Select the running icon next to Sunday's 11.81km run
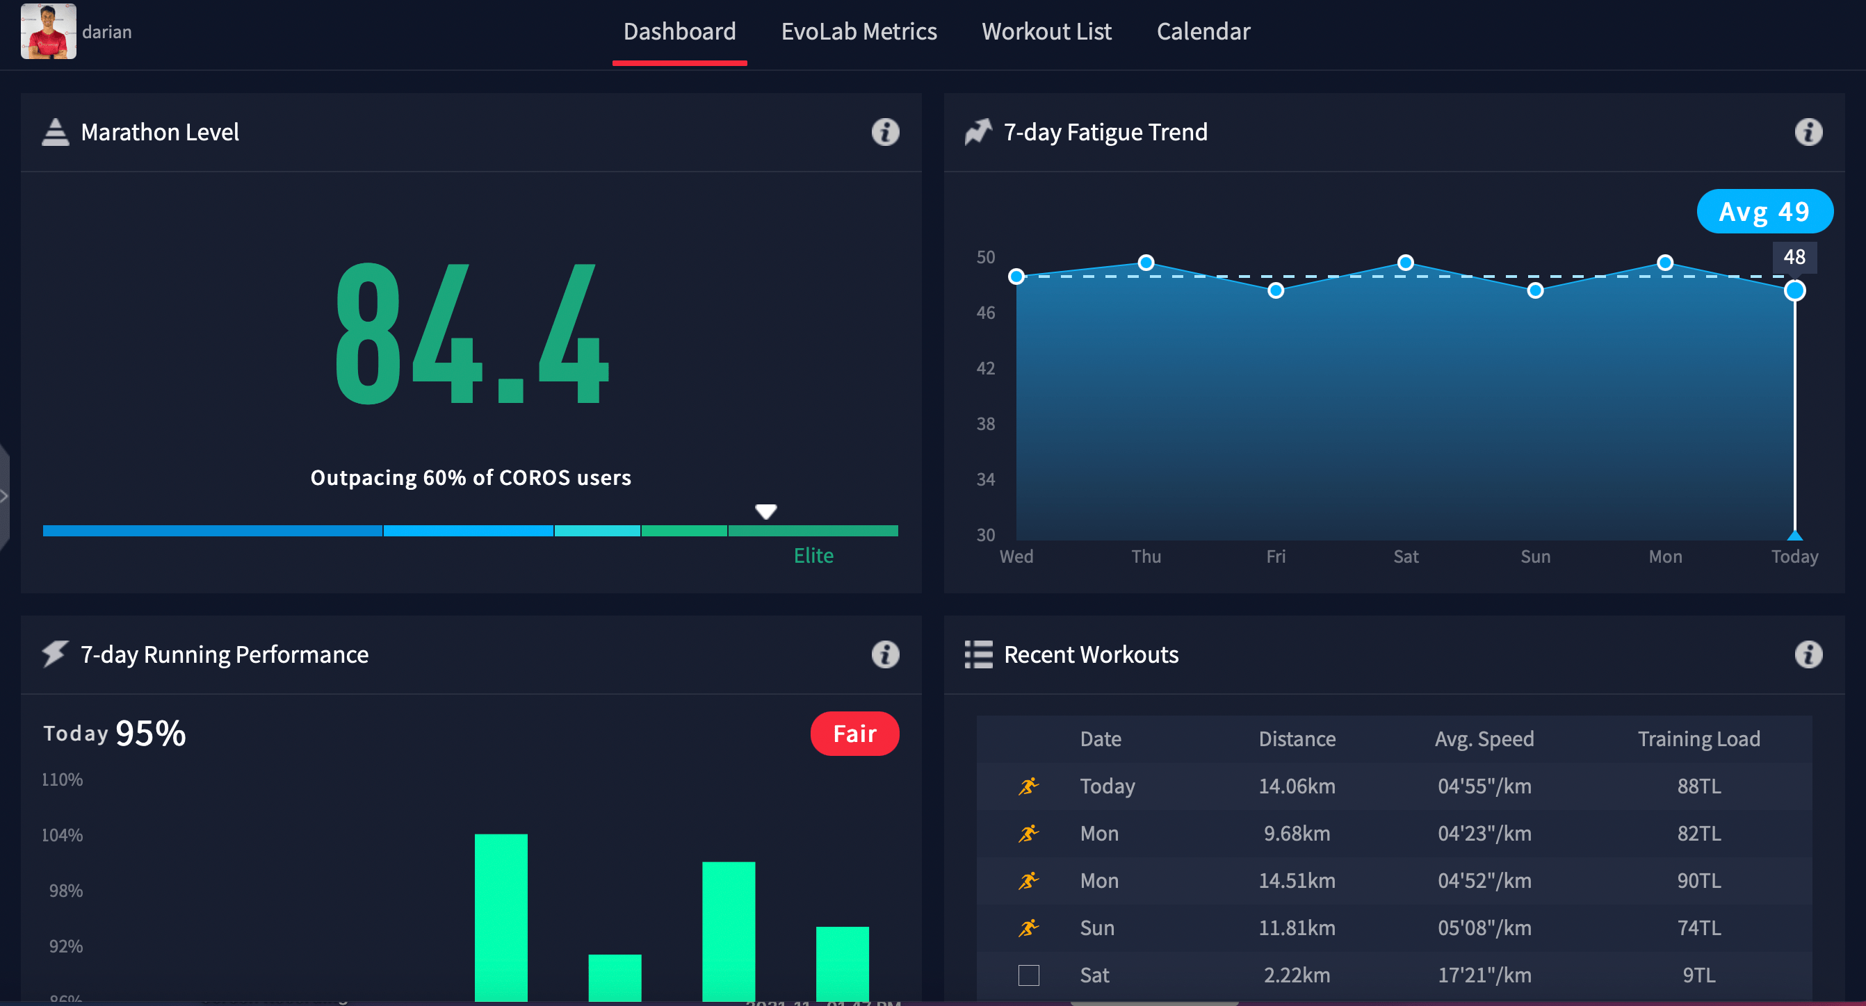This screenshot has height=1006, width=1866. 1030,927
